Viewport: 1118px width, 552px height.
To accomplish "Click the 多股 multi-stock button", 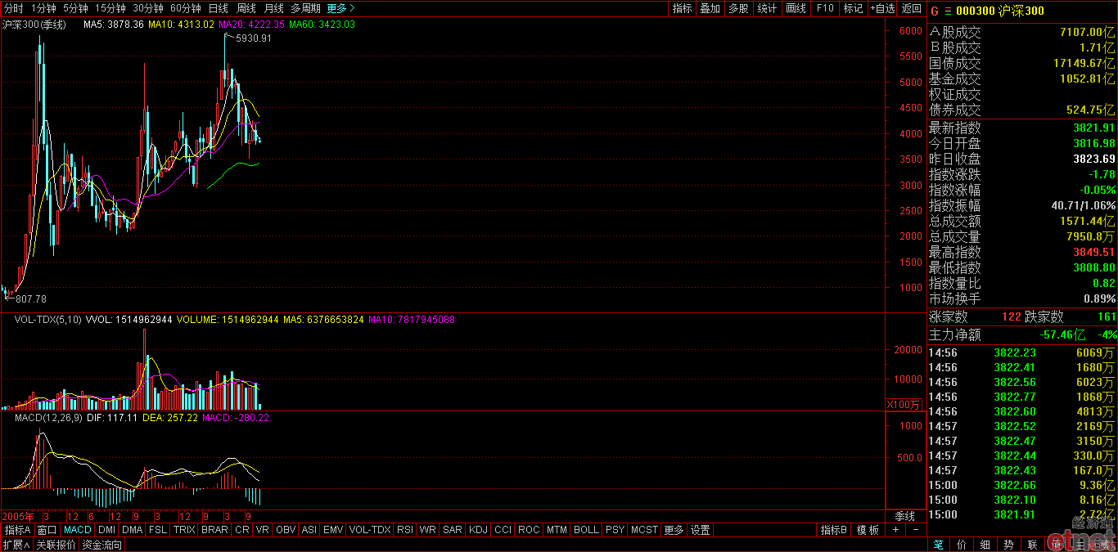I will click(738, 8).
